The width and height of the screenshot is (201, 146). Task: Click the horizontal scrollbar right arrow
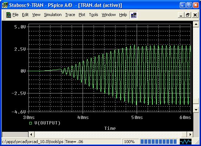[190, 134]
